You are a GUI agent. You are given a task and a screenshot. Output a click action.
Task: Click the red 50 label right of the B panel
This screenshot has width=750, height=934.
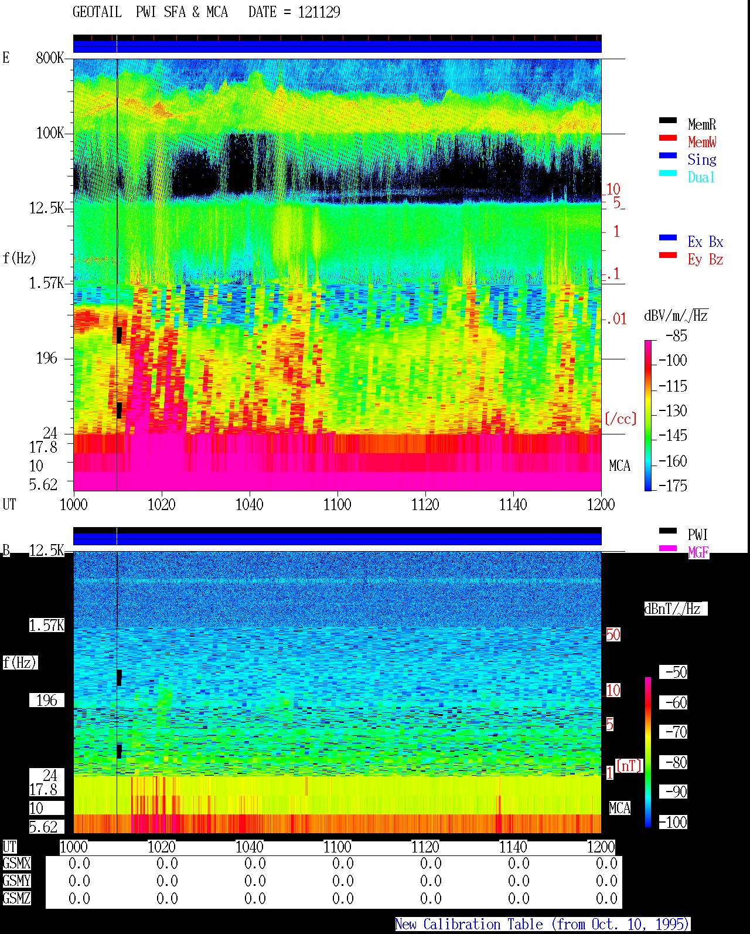[613, 635]
